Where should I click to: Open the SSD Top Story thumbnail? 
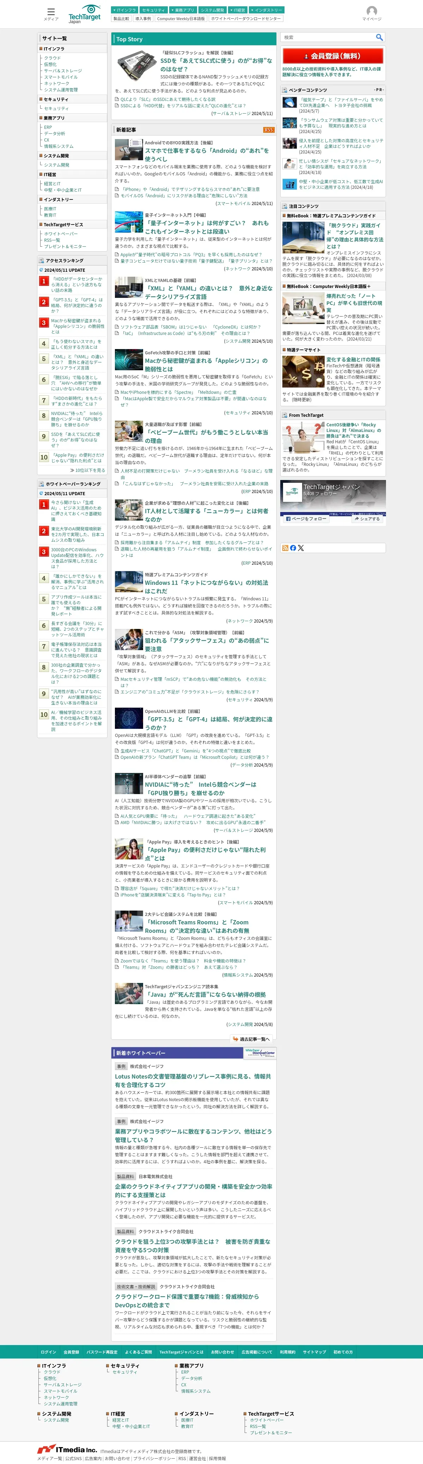136,65
